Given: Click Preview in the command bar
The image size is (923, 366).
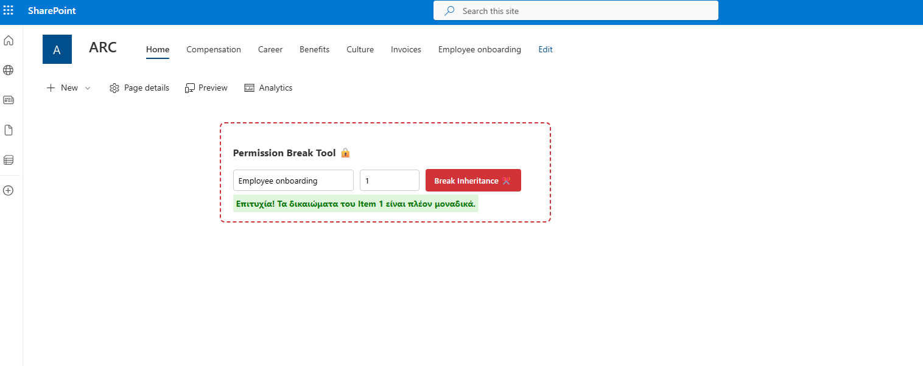Looking at the screenshot, I should (206, 88).
